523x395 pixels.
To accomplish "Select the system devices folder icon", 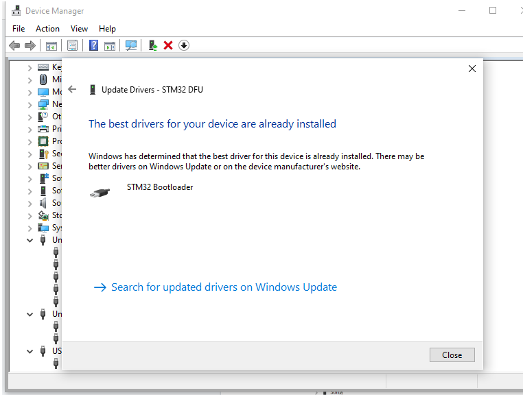I will click(x=43, y=228).
